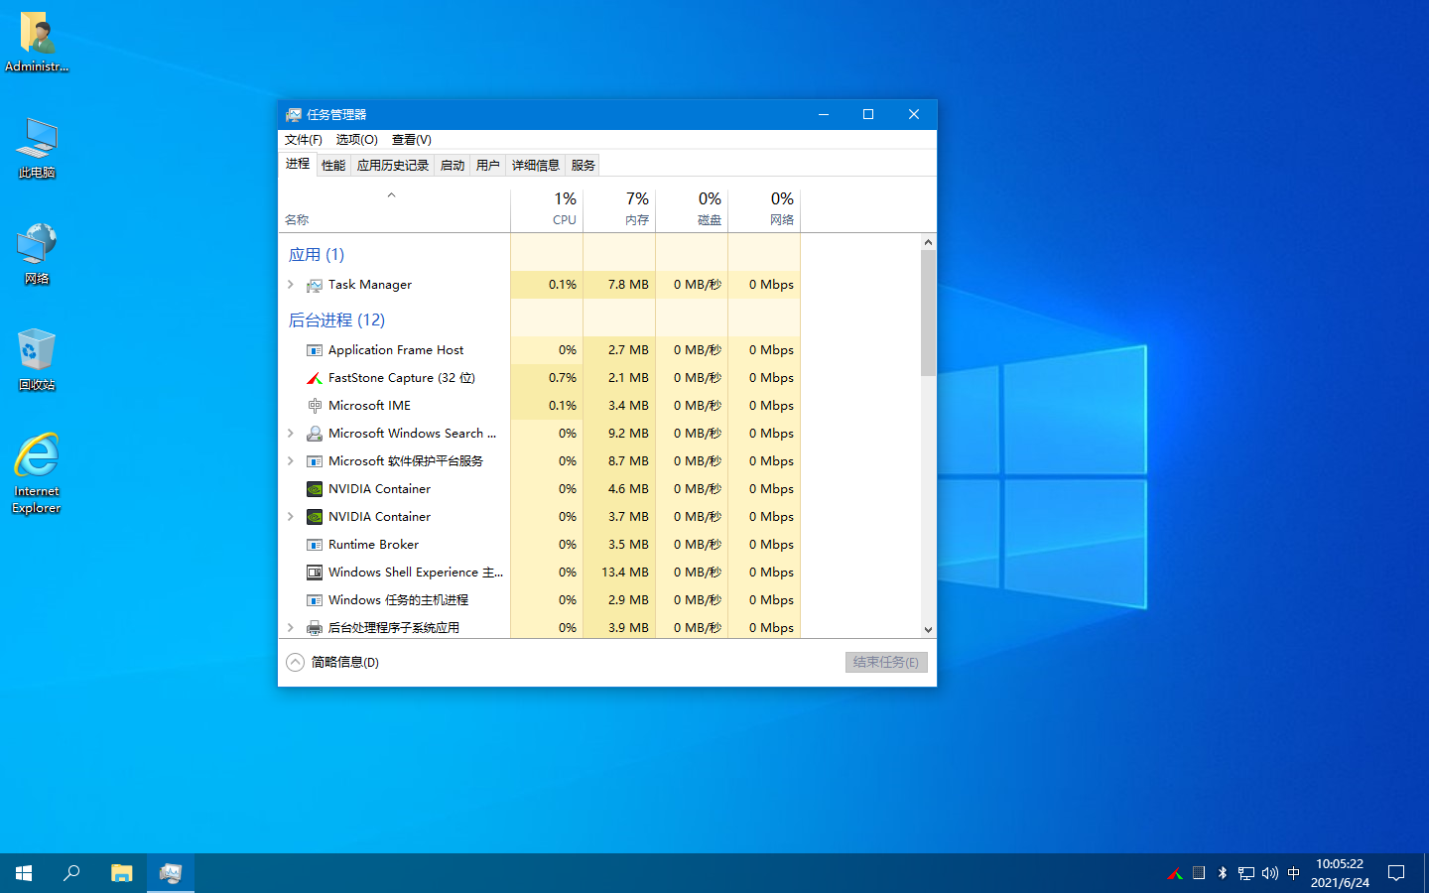Open the 文件(F) menu
Screen dimensions: 1429x893
click(304, 140)
